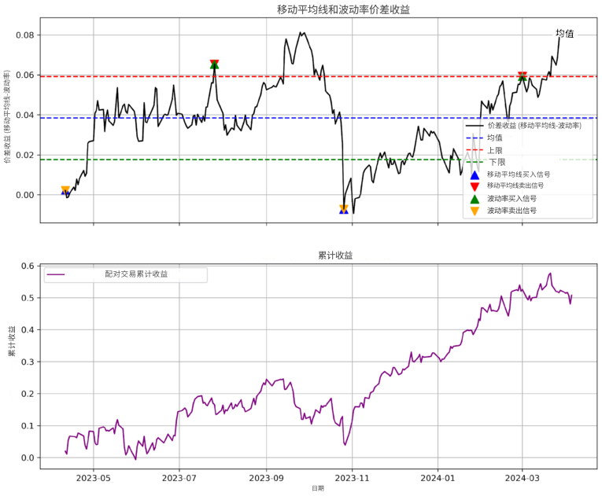Click the 日期 x-axis label
602x496 pixels.
pos(317,489)
